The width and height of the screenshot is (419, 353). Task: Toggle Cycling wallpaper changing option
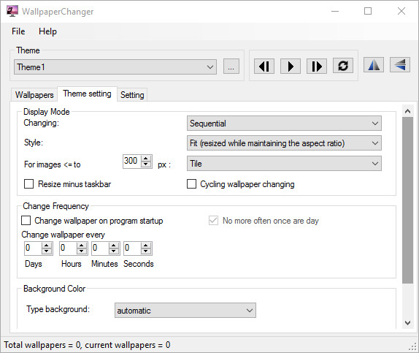coord(191,184)
